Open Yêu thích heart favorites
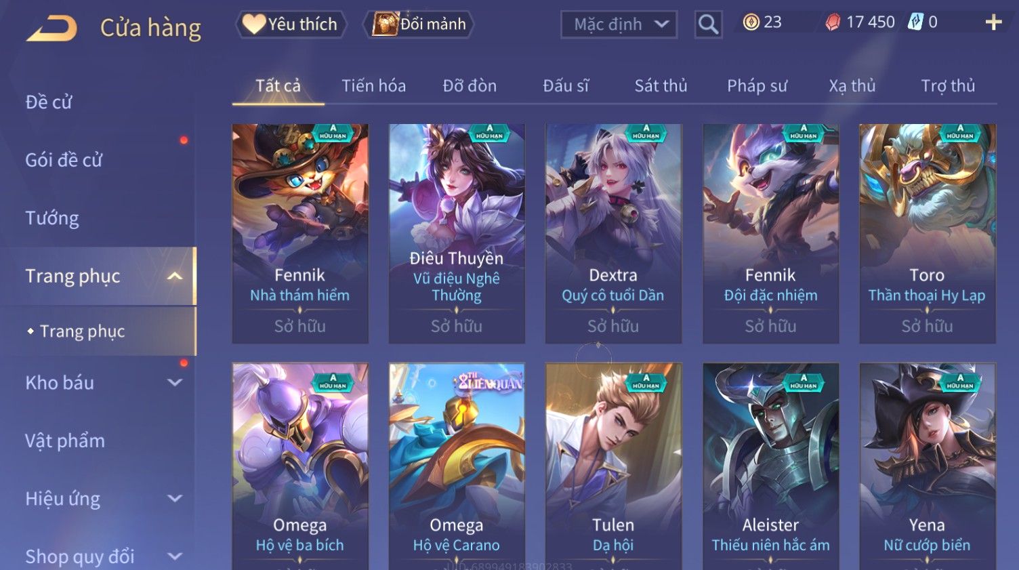Screen dimensions: 1019x570 291,24
